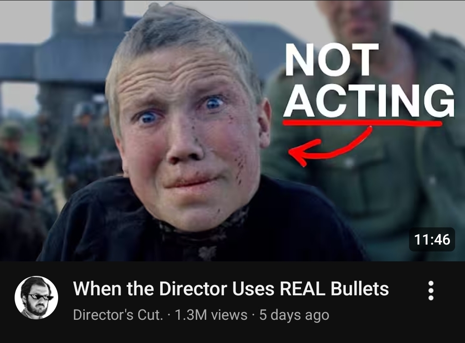Viewport: 465px width, 343px height.
Task: Open video 'When the Director Uses REAL Bullets'
Action: (x=231, y=288)
